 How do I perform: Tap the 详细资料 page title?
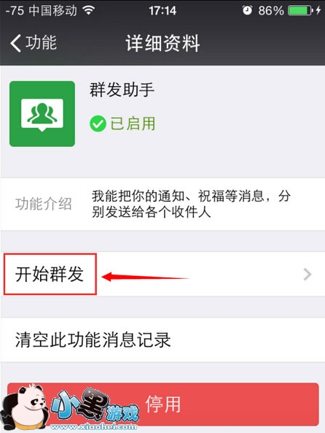pyautogui.click(x=162, y=43)
